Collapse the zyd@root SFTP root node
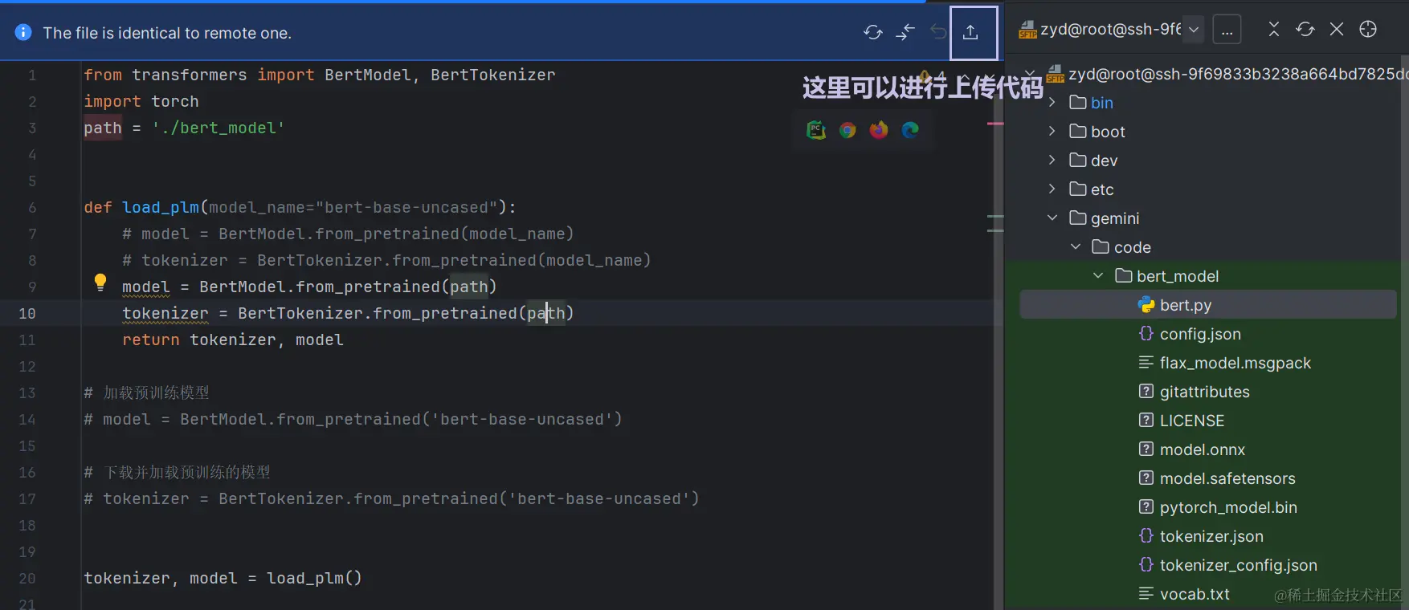Screen dimensions: 1409x610 point(1030,74)
